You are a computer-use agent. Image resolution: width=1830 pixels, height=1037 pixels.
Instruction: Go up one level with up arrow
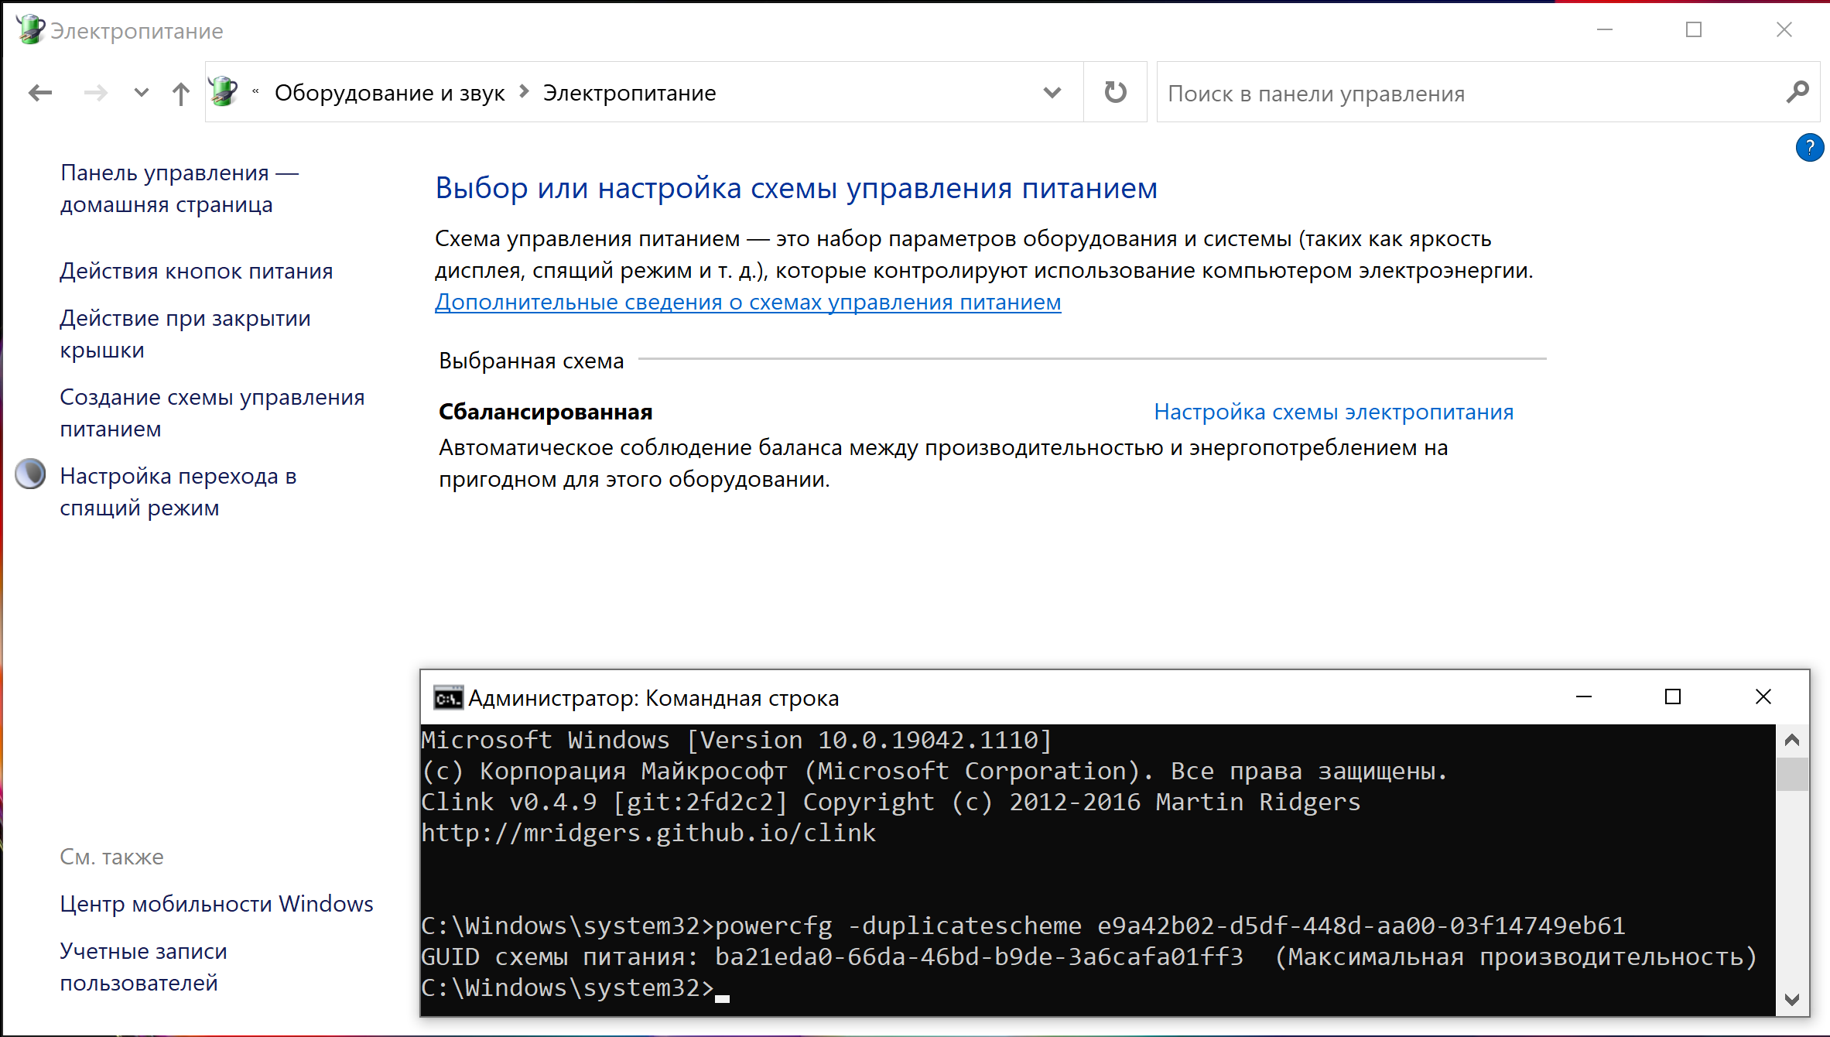point(181,93)
